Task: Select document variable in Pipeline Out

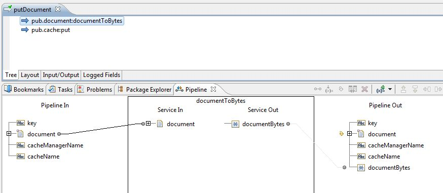Action: pos(382,134)
